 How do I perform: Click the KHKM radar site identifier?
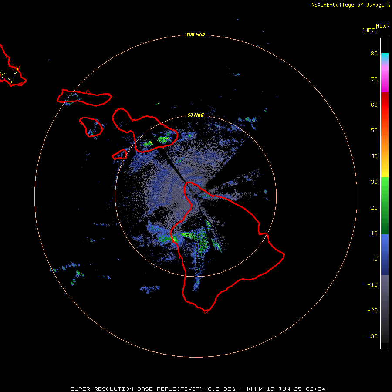255,389
